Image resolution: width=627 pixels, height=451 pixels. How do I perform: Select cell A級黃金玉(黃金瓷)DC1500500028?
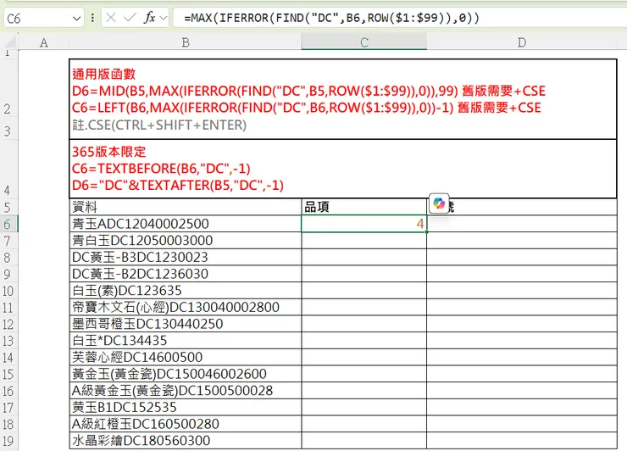tap(186, 391)
